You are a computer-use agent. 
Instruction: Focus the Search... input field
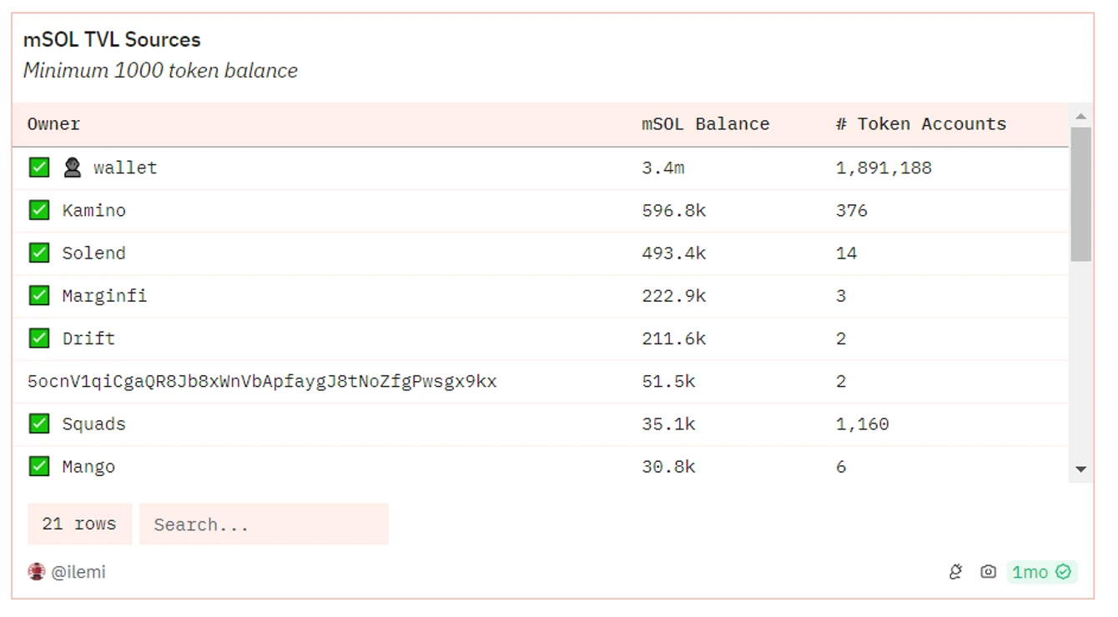263,524
